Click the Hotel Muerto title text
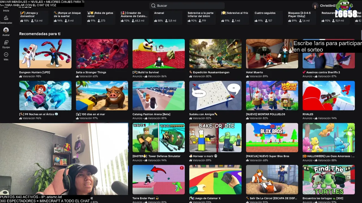Screen dimensions: 362x203 click(x=254, y=72)
